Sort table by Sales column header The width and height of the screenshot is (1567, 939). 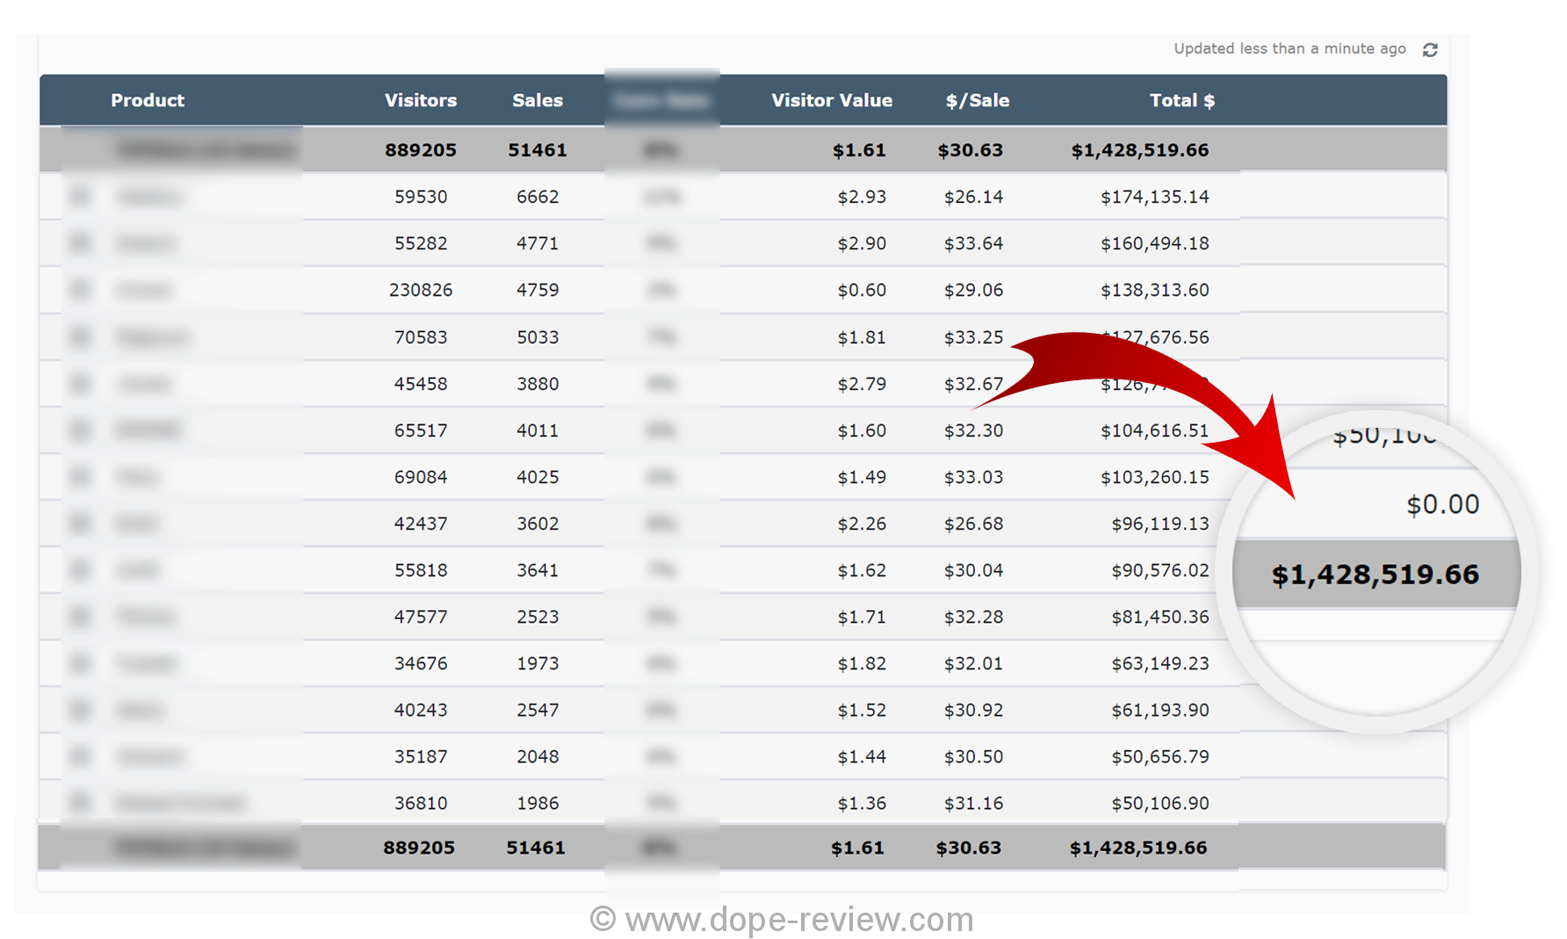(538, 101)
